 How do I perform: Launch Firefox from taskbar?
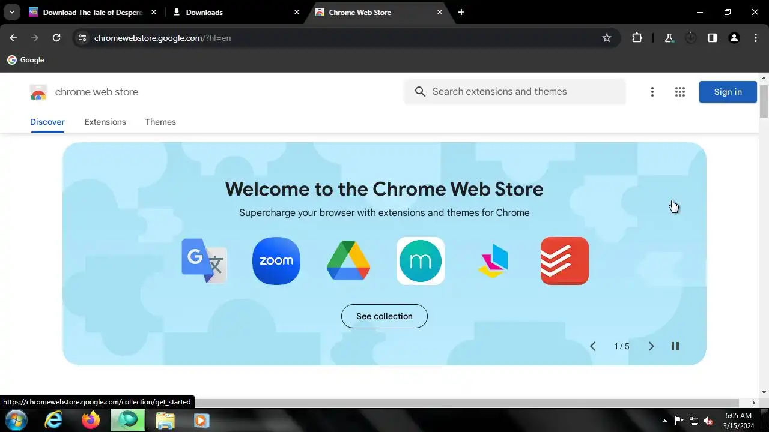(x=91, y=420)
